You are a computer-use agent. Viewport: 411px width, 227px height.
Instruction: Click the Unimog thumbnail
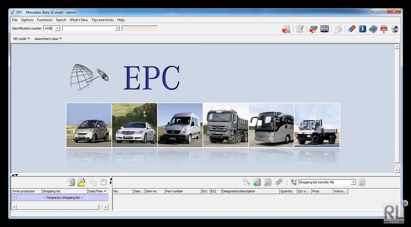(x=317, y=125)
